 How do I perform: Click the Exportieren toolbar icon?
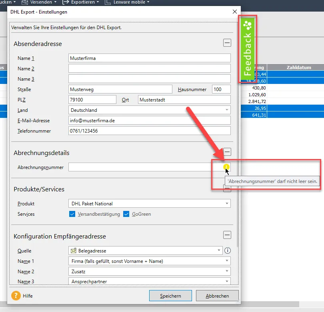[66, 2]
